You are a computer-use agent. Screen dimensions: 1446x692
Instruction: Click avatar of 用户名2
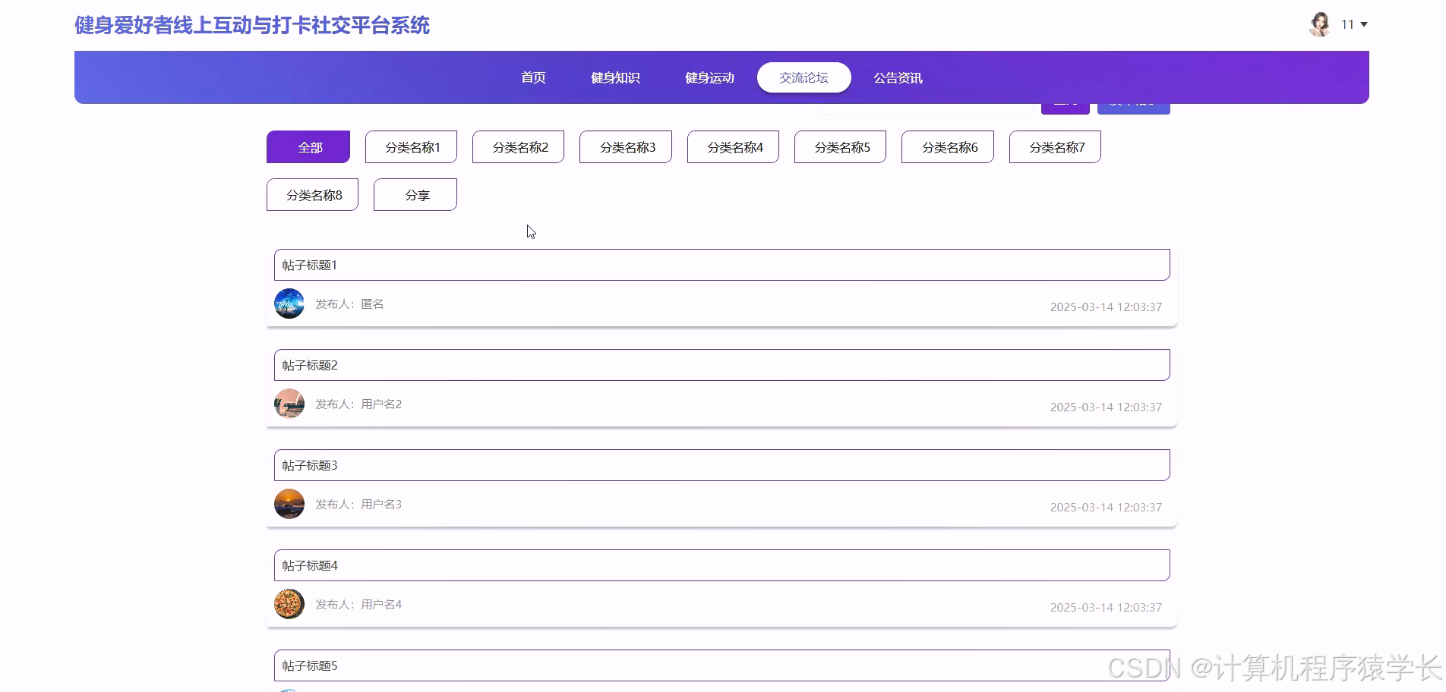coord(289,404)
